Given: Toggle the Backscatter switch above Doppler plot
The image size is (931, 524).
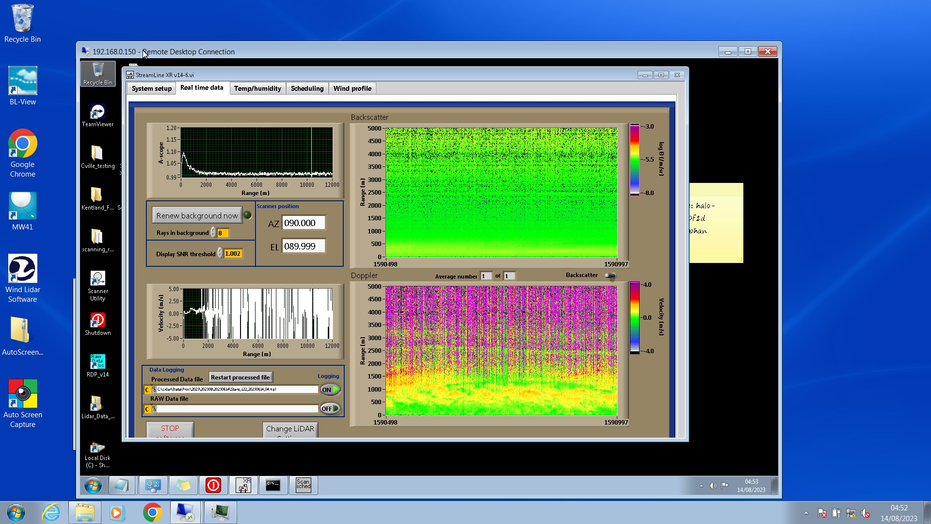Looking at the screenshot, I should [x=610, y=276].
